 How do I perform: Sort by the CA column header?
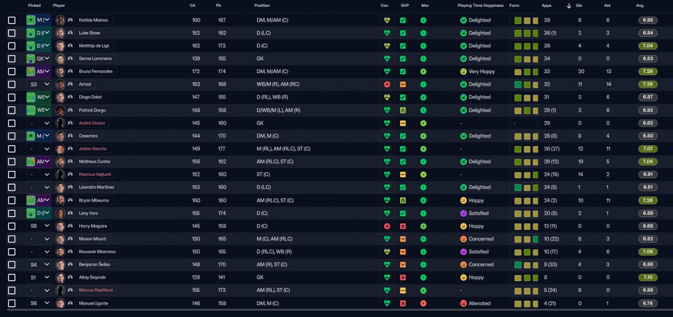click(192, 6)
